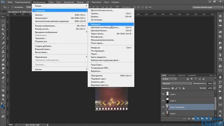Select the Lasso tool
224x126 pixels.
pos(3,26)
